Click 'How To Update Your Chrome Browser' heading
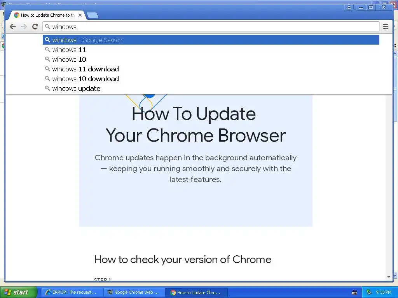This screenshot has width=398, height=298. 196,125
